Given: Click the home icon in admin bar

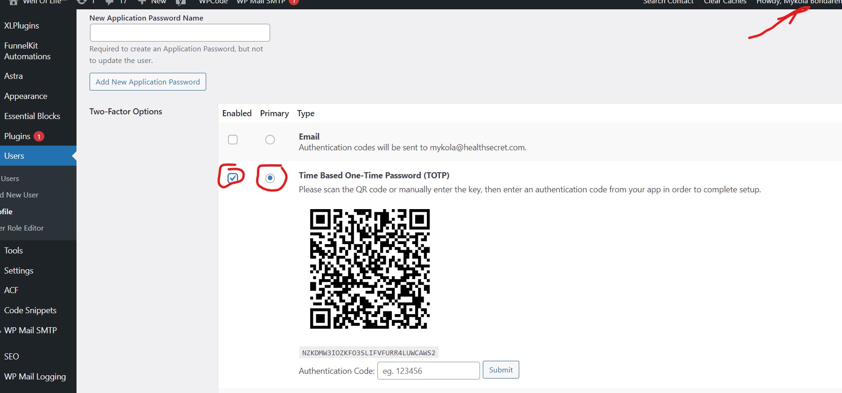Looking at the screenshot, I should click(13, 2).
